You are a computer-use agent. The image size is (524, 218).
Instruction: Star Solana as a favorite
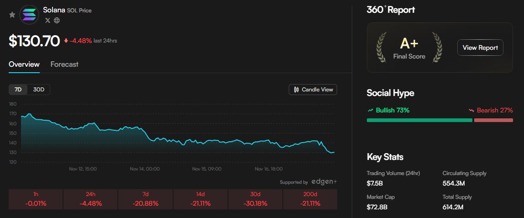click(12, 15)
